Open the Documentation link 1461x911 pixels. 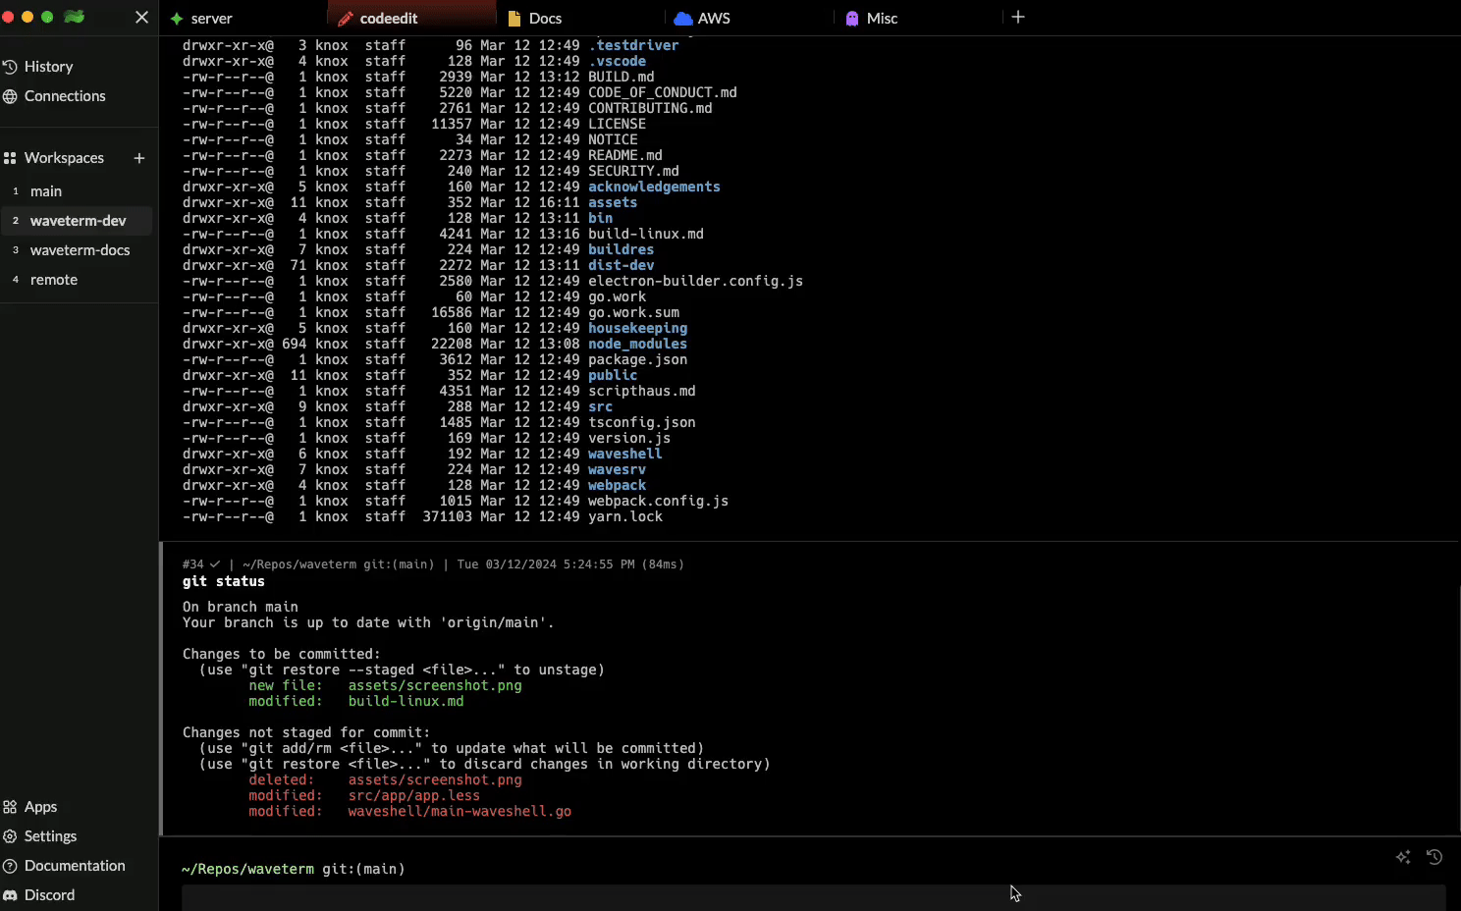click(75, 866)
